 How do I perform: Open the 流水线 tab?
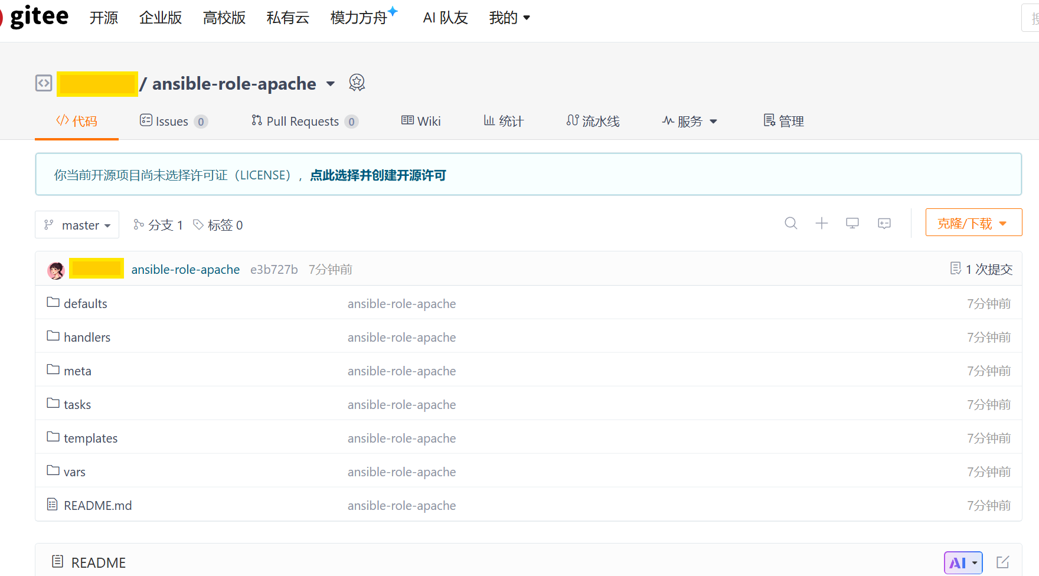click(x=593, y=122)
